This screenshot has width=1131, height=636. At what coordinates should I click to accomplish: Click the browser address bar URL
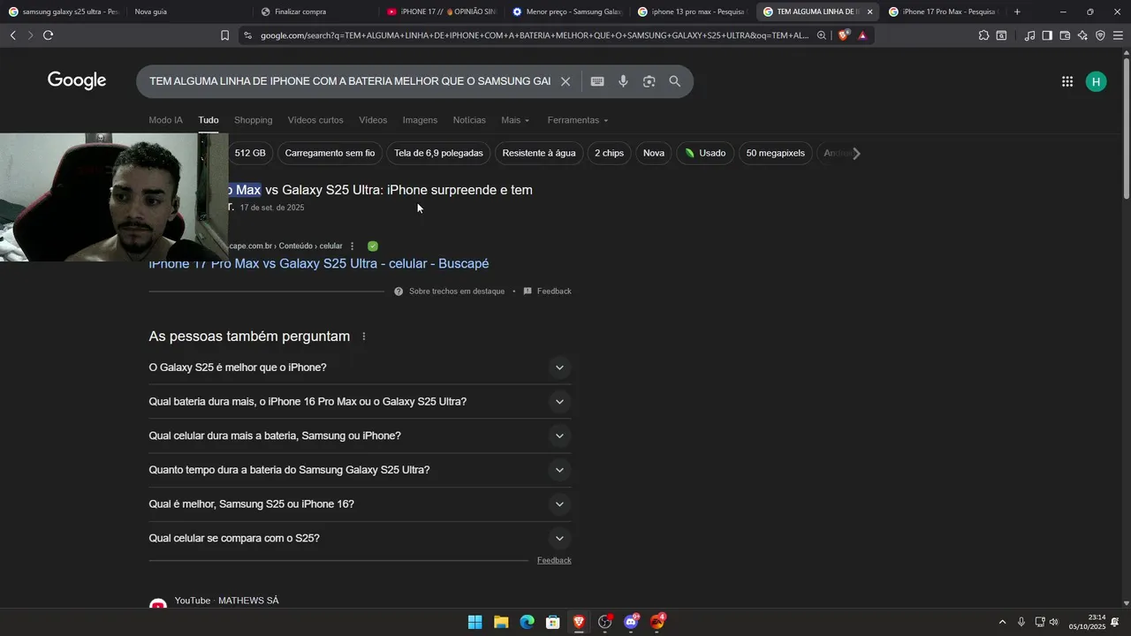535,35
